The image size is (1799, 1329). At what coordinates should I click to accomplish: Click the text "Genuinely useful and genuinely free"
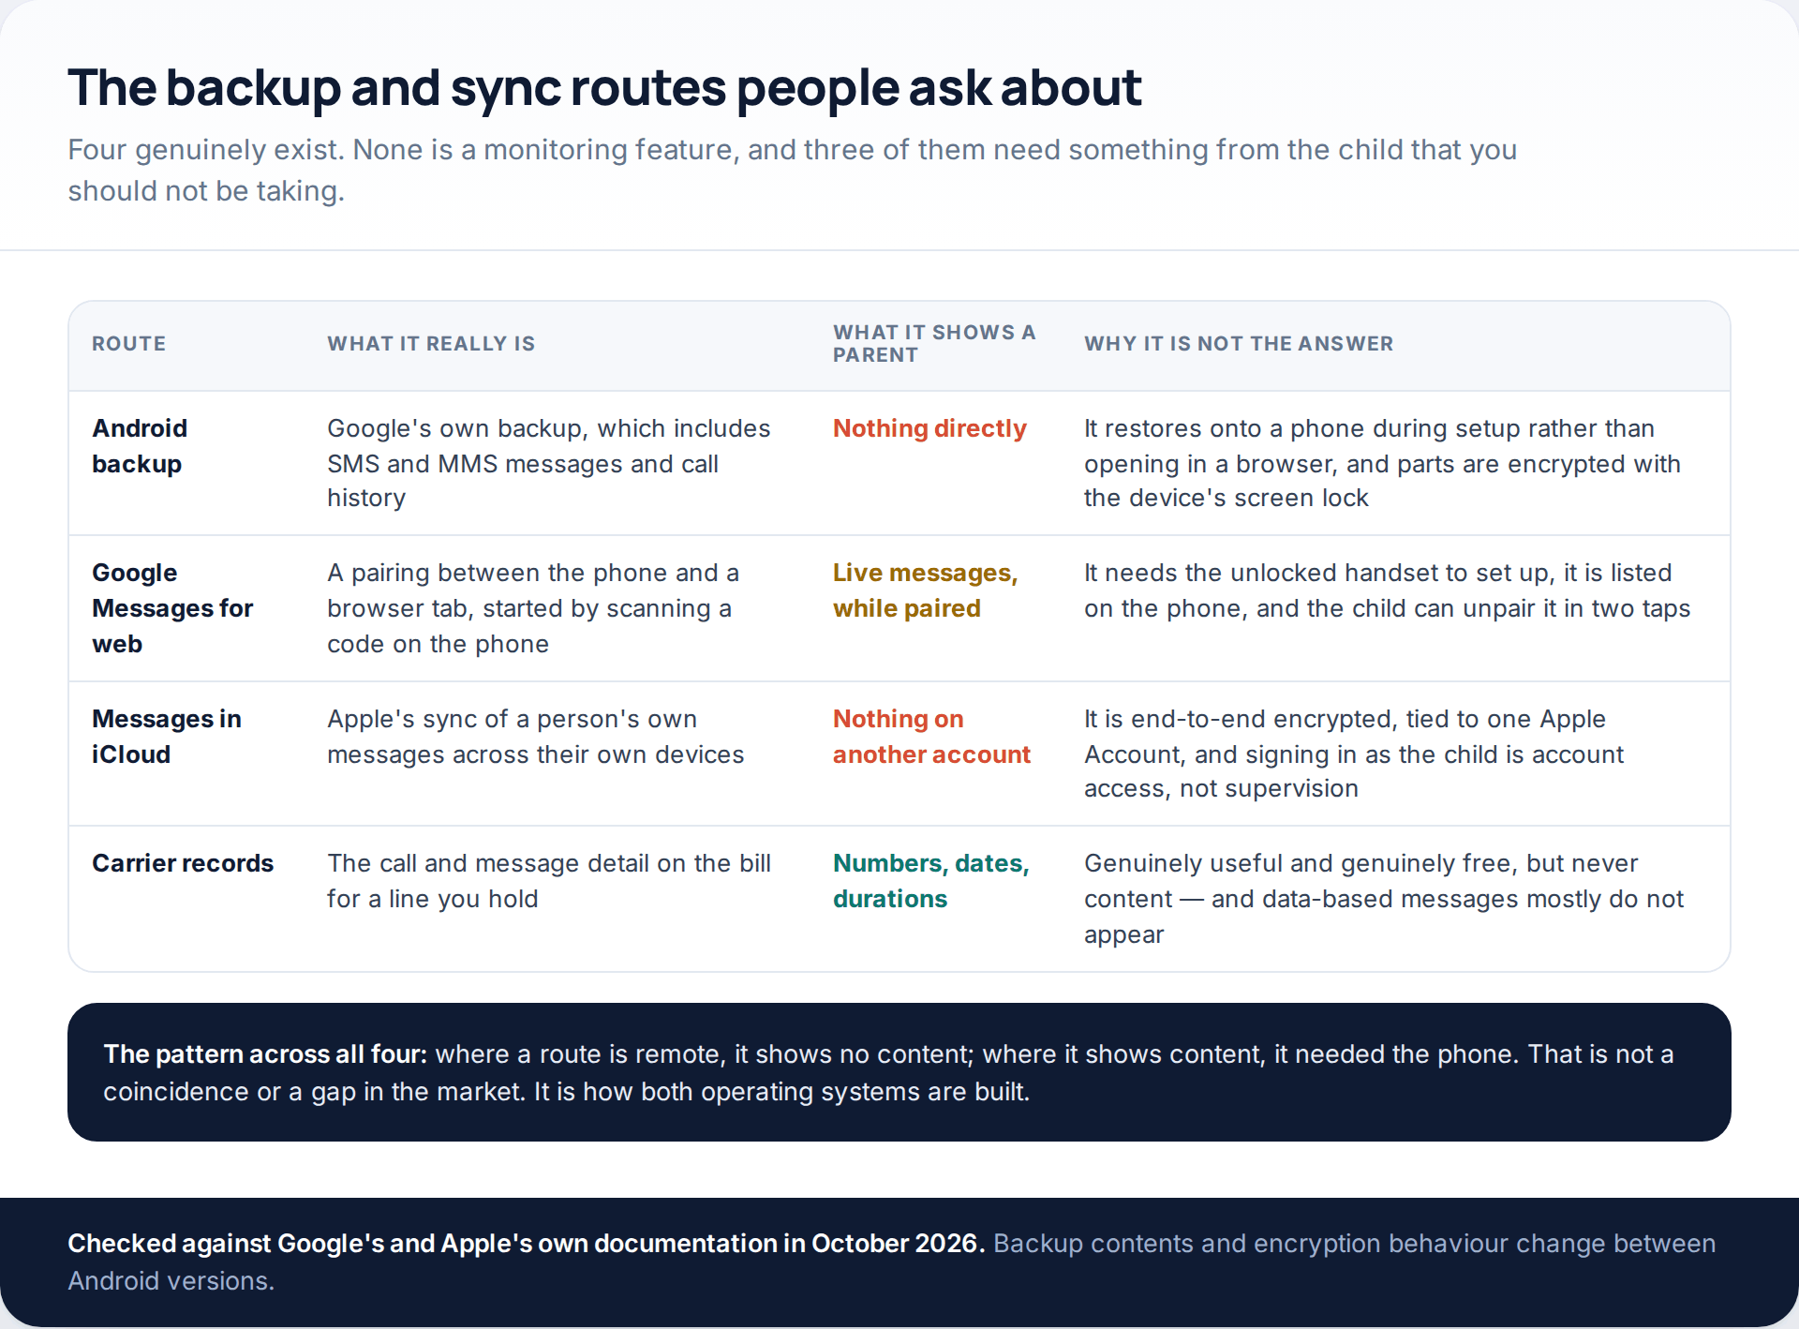pos(1384,899)
